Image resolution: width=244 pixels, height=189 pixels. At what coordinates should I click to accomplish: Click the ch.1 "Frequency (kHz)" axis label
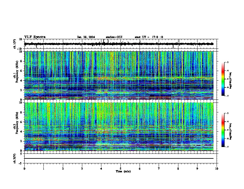[17, 72]
